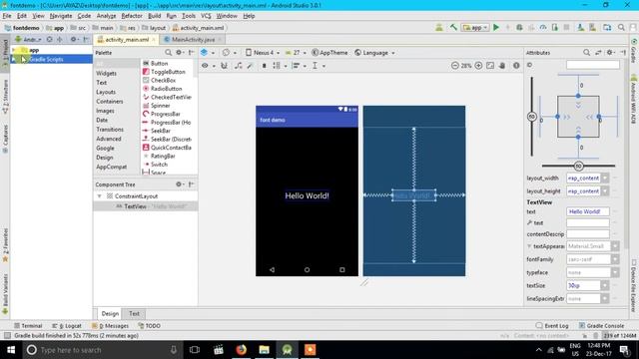The width and height of the screenshot is (639, 359).
Task: Open the File menu
Action: coord(7,16)
